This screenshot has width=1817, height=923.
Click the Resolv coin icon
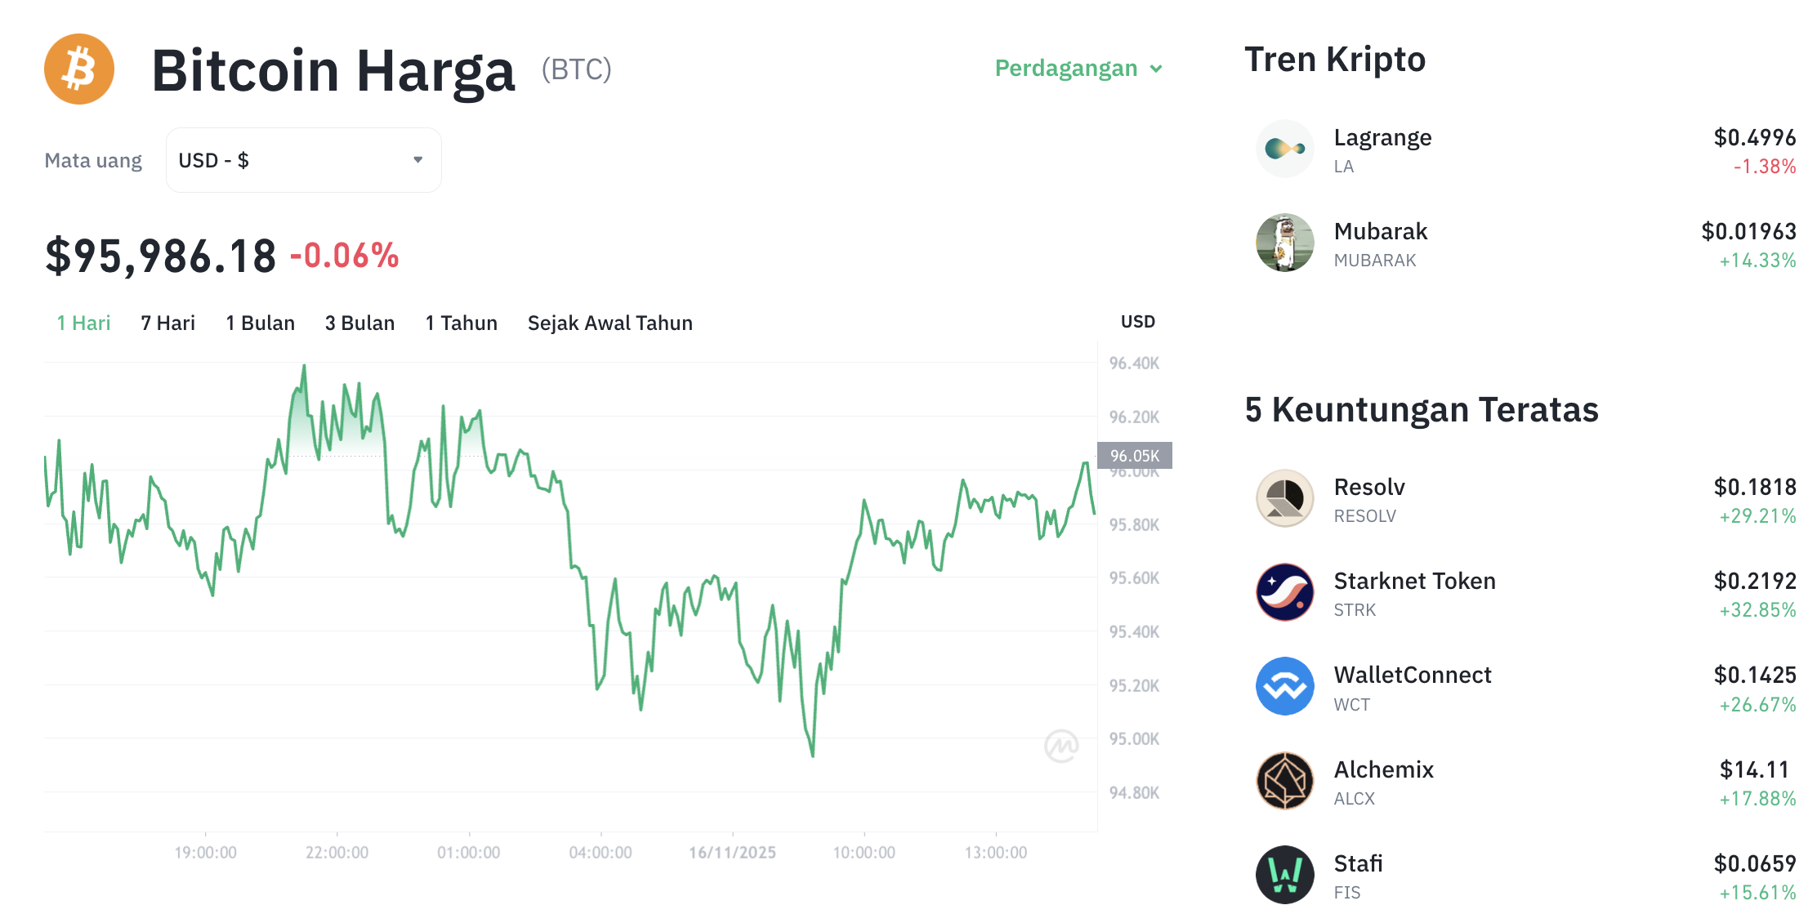[x=1284, y=498]
